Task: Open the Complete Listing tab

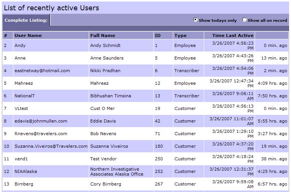Action: coord(26,20)
